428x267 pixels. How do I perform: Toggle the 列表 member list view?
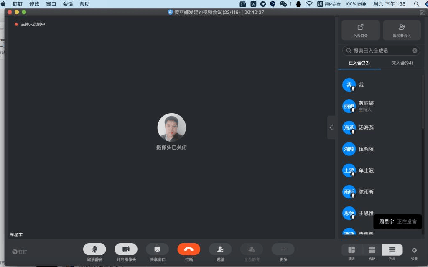coord(392,250)
